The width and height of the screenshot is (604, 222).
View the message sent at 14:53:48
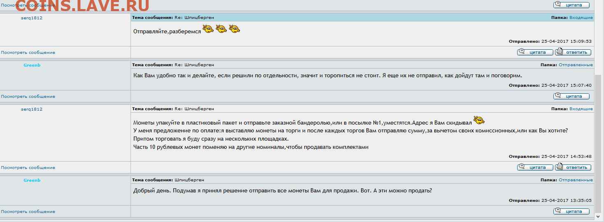[28, 168]
